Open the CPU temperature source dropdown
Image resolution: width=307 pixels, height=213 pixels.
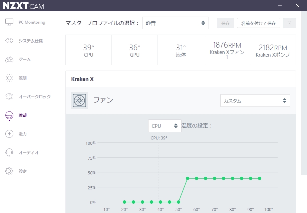click(x=165, y=126)
